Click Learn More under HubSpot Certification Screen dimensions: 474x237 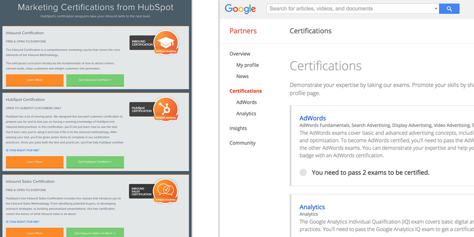35,162
